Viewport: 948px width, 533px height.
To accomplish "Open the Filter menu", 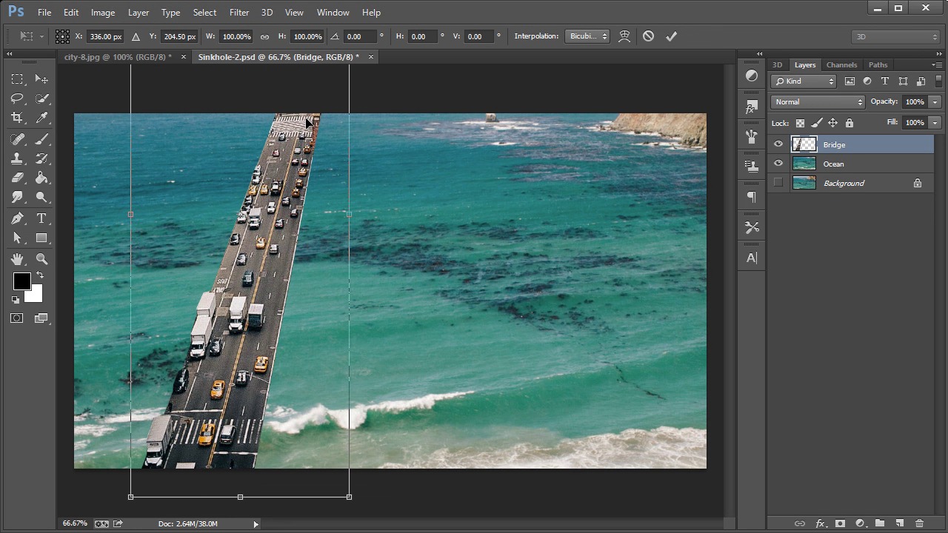I will click(x=239, y=13).
